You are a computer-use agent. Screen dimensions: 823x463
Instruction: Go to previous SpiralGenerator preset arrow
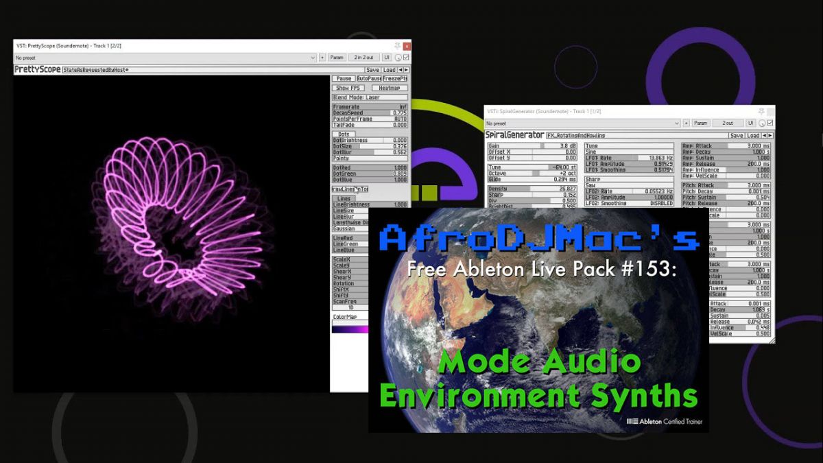(763, 136)
